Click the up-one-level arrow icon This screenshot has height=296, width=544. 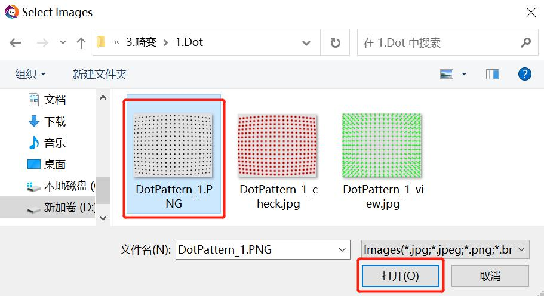pos(81,43)
